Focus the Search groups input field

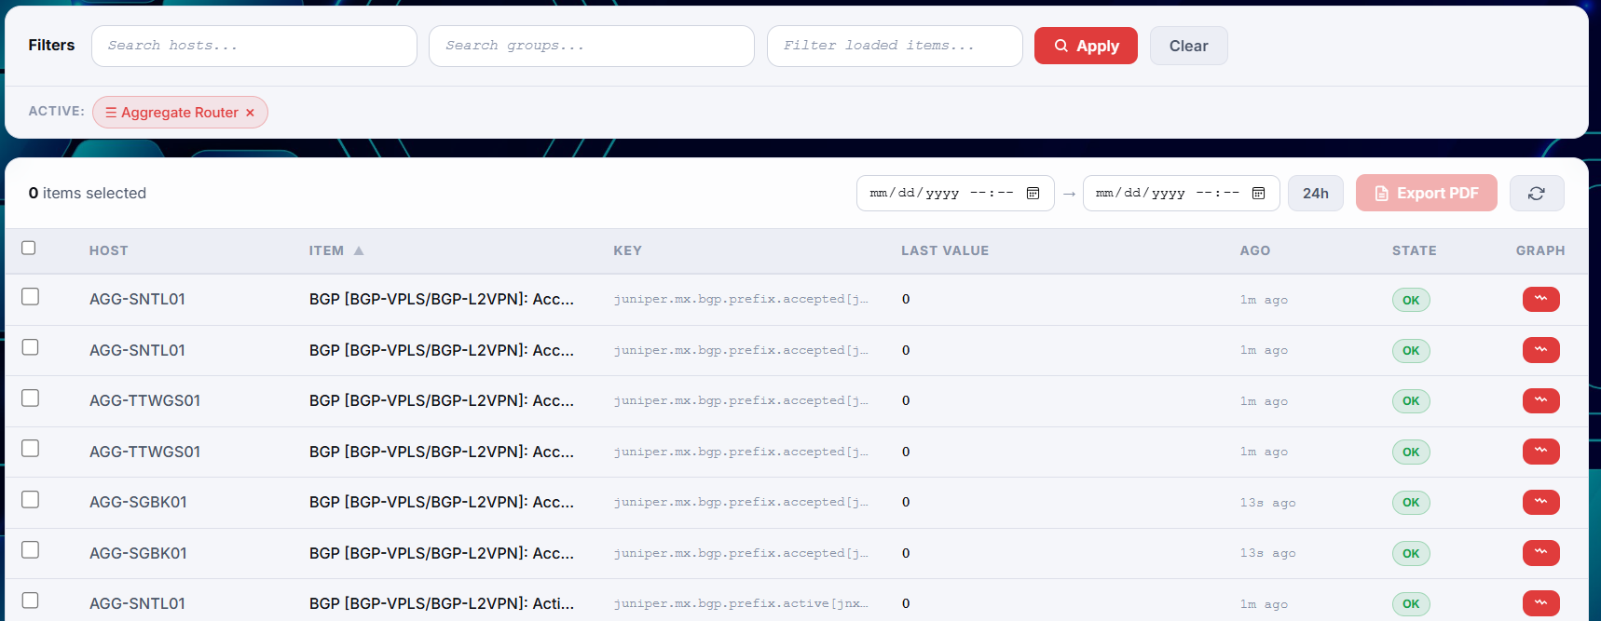point(592,46)
